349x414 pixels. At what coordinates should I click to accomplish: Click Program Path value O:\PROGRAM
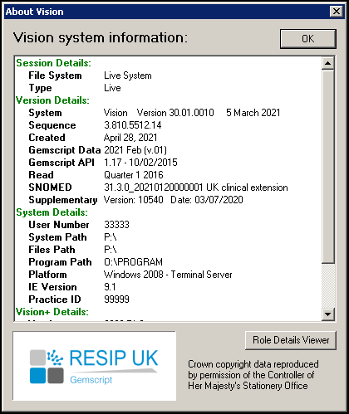click(x=133, y=262)
